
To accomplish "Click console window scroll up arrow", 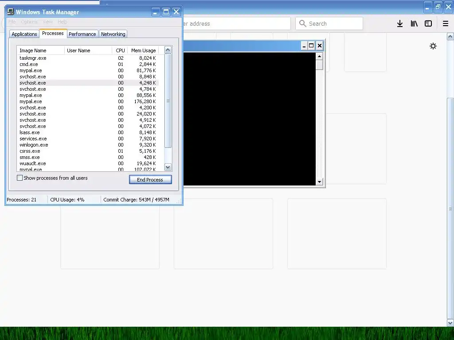I will point(319,56).
